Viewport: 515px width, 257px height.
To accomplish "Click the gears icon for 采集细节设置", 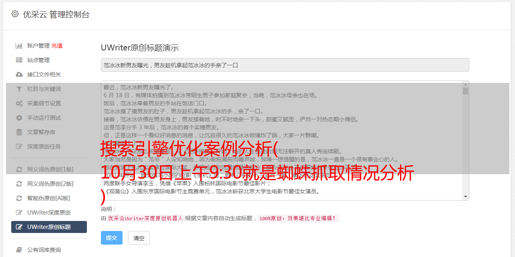I will click(19, 103).
